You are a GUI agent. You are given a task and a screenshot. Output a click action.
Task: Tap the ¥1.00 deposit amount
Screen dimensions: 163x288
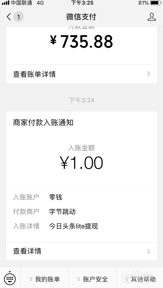click(82, 163)
